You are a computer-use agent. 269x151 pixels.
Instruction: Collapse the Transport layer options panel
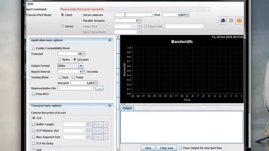[x=110, y=106]
